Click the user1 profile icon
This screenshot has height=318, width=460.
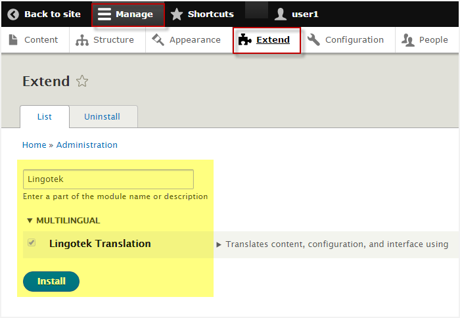coord(281,14)
